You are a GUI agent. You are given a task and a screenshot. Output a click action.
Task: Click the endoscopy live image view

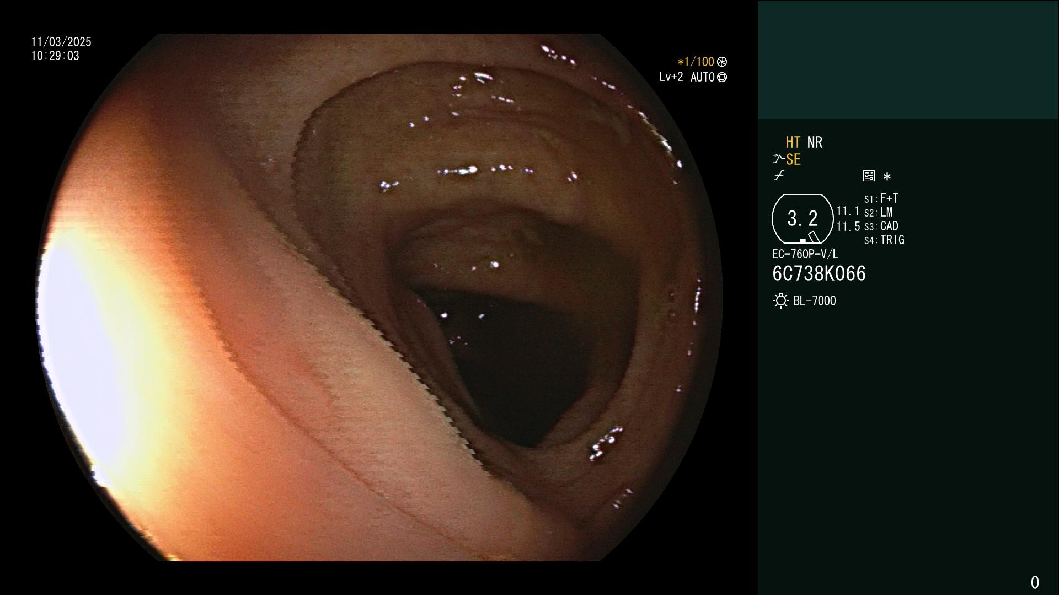pos(379,297)
